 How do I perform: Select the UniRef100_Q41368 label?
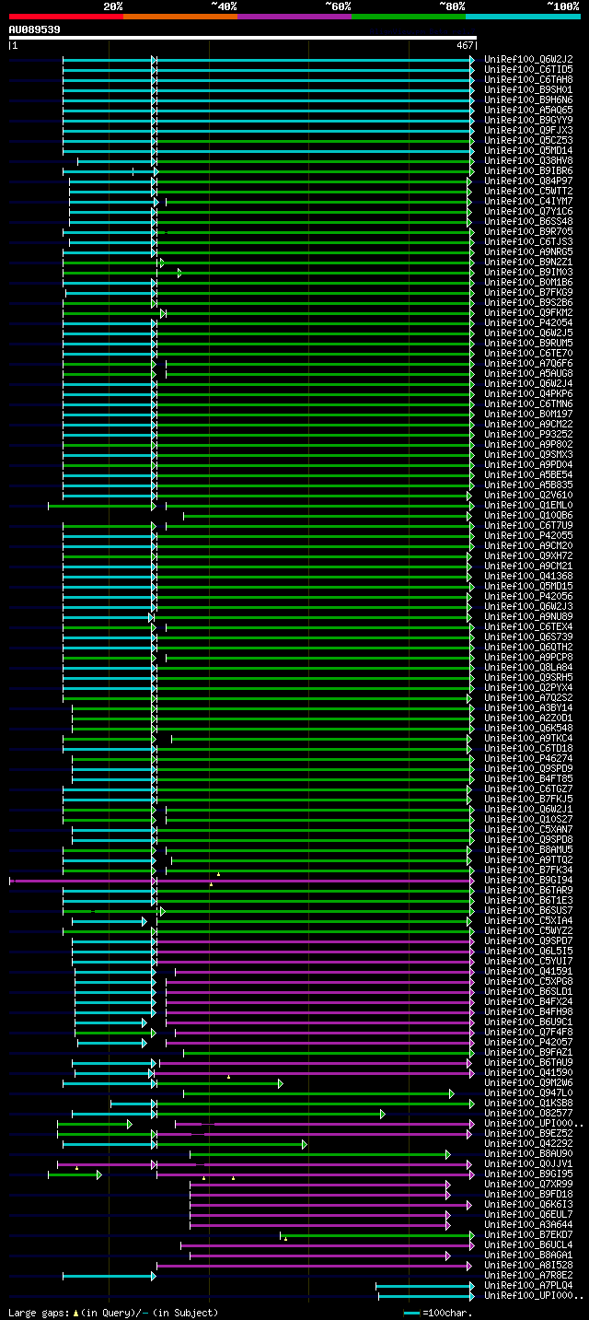tap(528, 576)
